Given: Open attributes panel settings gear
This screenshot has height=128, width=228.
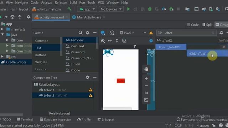Looking at the screenshot, I should pyautogui.click(x=221, y=33).
